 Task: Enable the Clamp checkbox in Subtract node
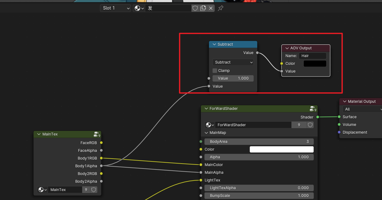pos(215,71)
